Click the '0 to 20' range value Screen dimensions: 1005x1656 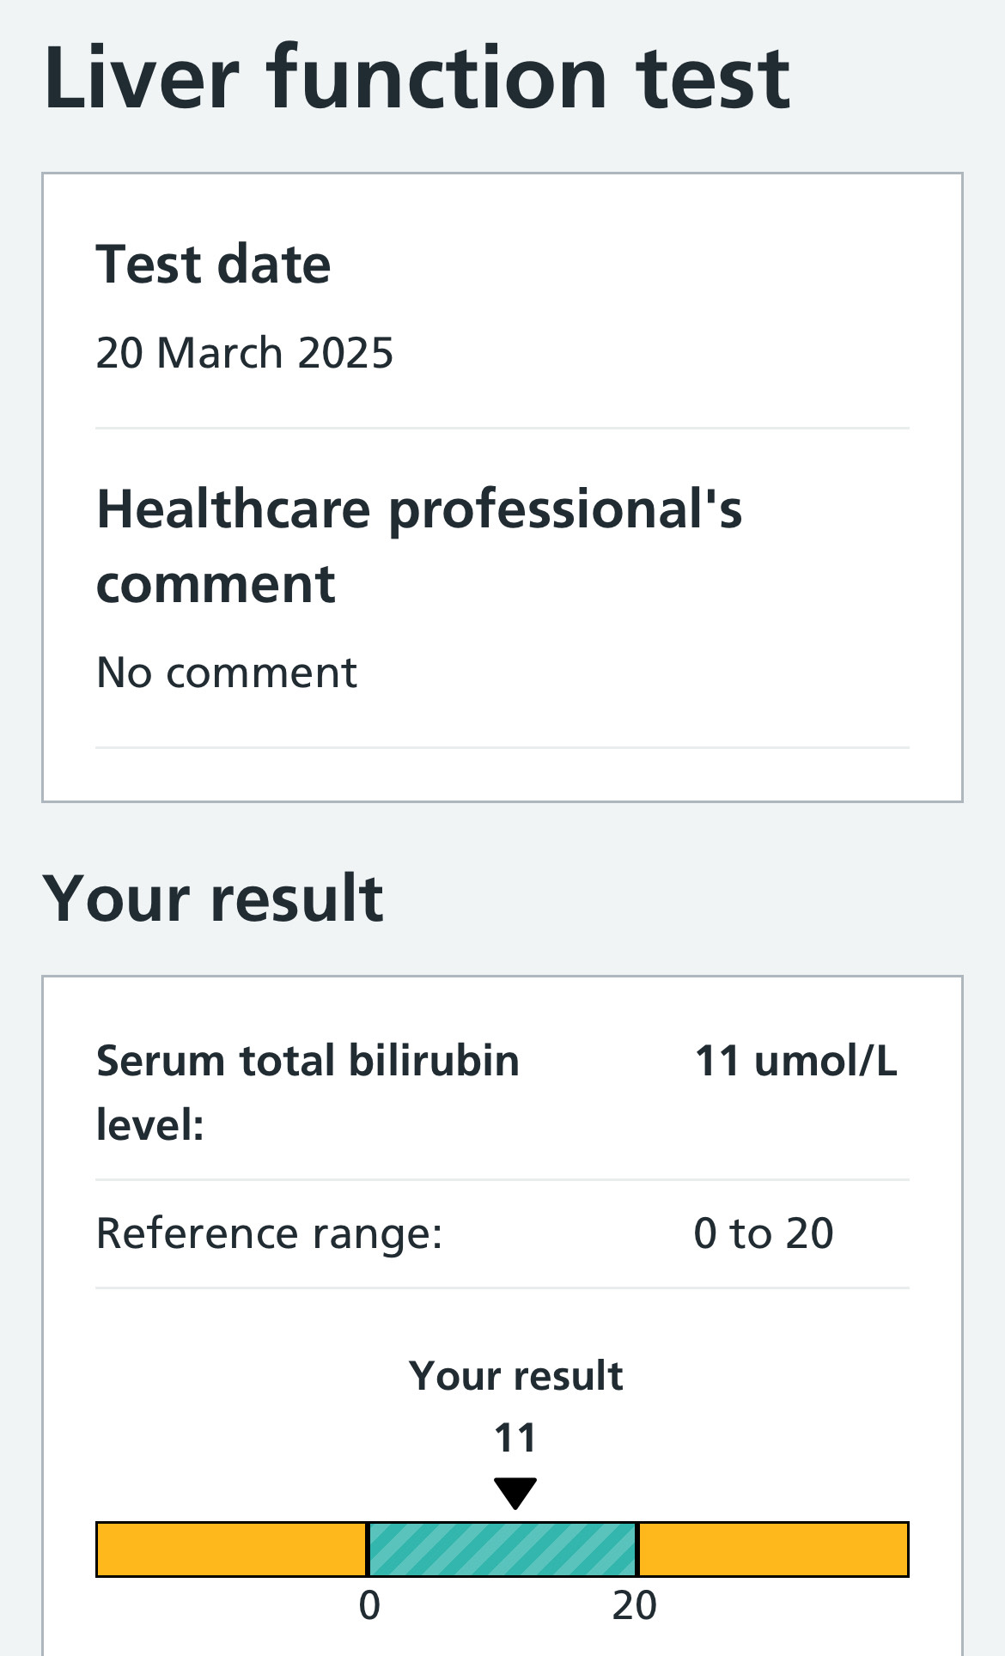coord(763,1233)
